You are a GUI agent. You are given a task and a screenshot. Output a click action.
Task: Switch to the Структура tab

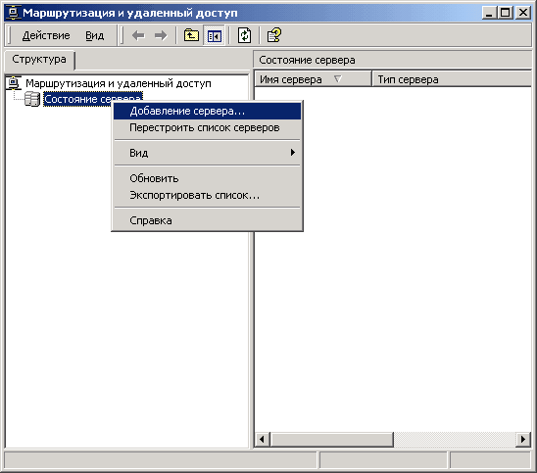(39, 60)
